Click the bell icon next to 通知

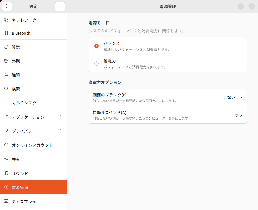coord(6,75)
